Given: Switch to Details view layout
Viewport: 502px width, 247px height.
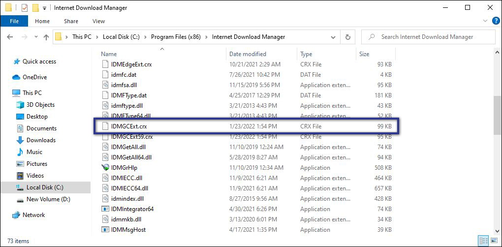Looking at the screenshot, I should 484,241.
